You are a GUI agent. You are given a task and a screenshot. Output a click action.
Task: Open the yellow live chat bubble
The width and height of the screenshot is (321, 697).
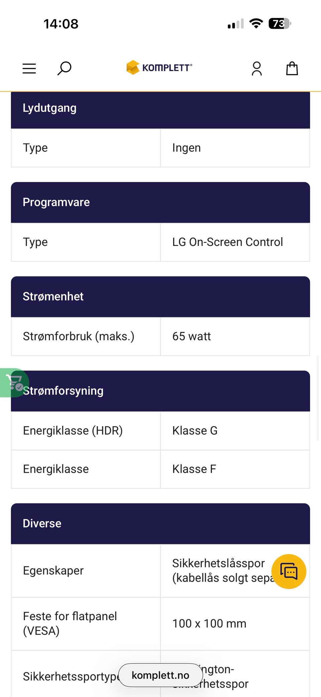point(289,571)
